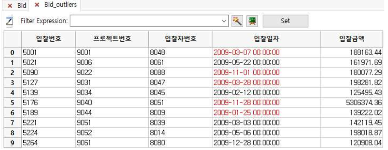
Task: Select amount cell 198281.82
Action: coord(352,83)
